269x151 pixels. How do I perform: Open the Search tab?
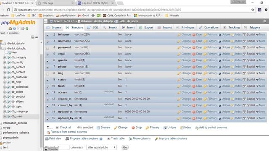tap(110, 28)
